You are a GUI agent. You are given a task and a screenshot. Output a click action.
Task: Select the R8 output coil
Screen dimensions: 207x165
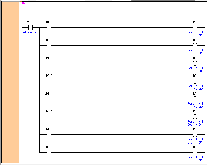pos(195,63)
